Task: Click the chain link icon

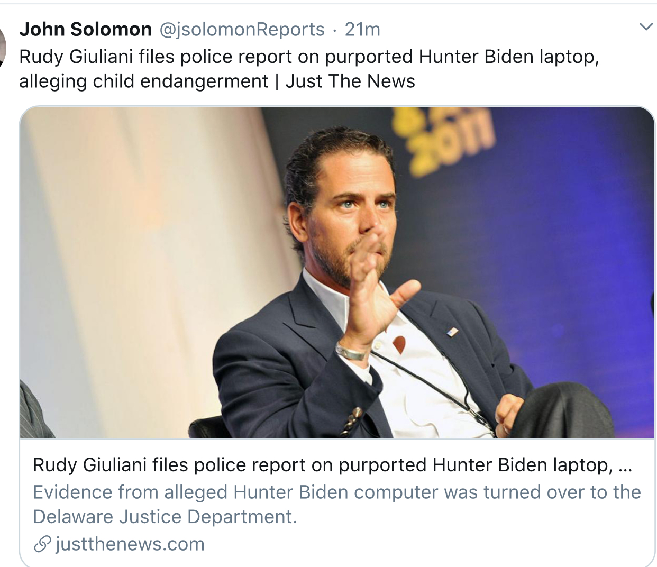Action: 42,544
